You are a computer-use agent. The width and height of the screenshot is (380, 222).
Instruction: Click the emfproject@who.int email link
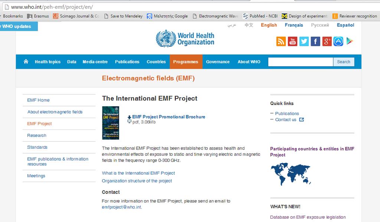pyautogui.click(x=121, y=207)
